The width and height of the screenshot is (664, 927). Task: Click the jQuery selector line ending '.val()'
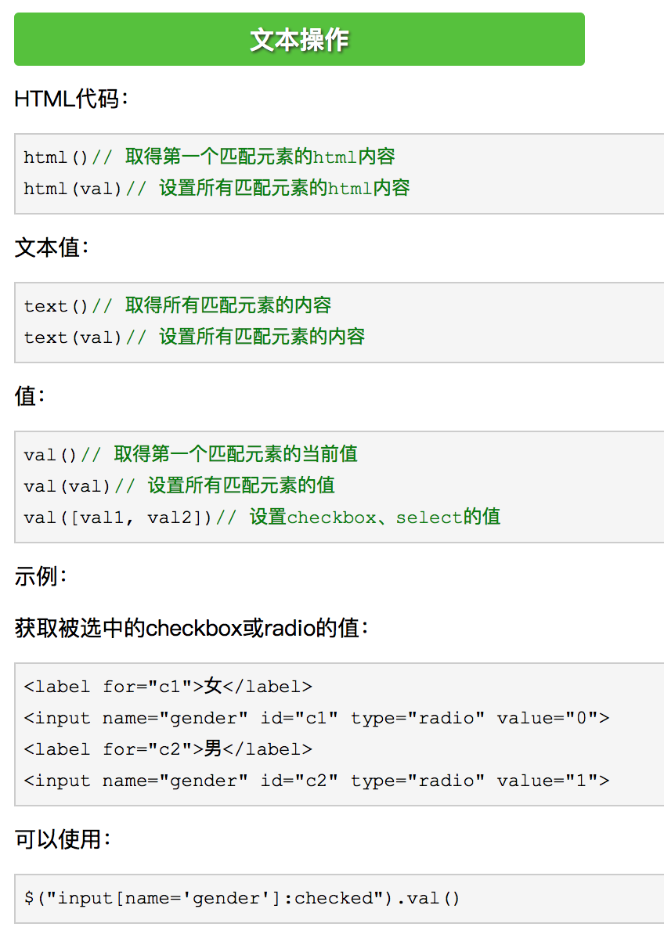[241, 898]
